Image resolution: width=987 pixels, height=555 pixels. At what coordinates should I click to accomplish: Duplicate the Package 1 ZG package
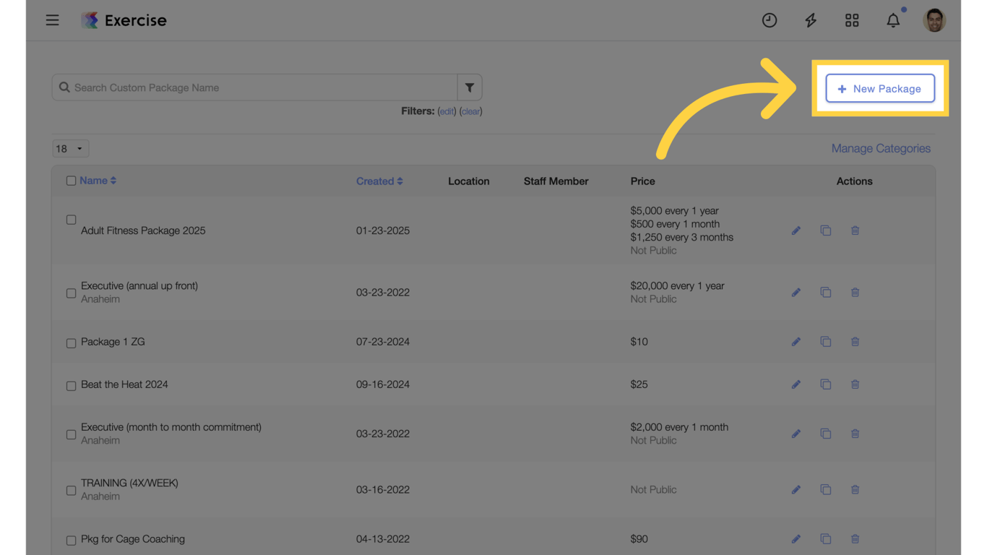[x=825, y=342]
